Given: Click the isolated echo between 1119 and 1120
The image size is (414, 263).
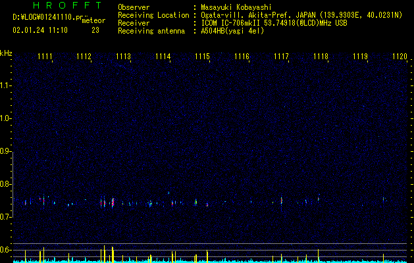Looking at the screenshot, I should 383,199.
